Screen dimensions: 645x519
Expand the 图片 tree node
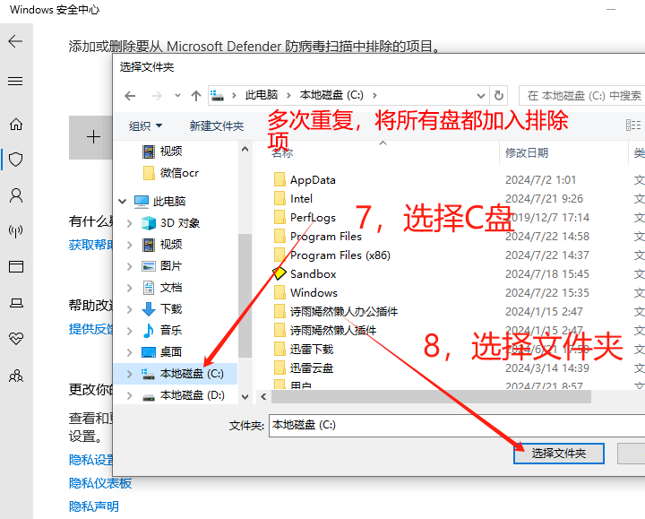click(x=130, y=266)
